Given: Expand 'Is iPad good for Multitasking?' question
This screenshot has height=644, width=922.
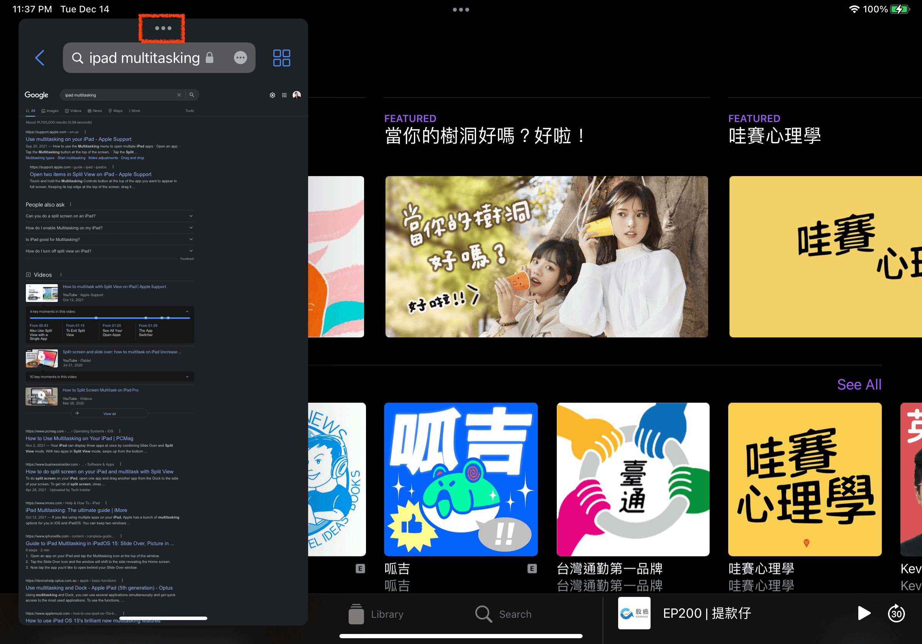Looking at the screenshot, I should (110, 239).
